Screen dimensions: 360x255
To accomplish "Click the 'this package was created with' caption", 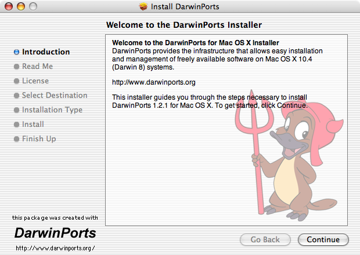I will pos(55,218).
